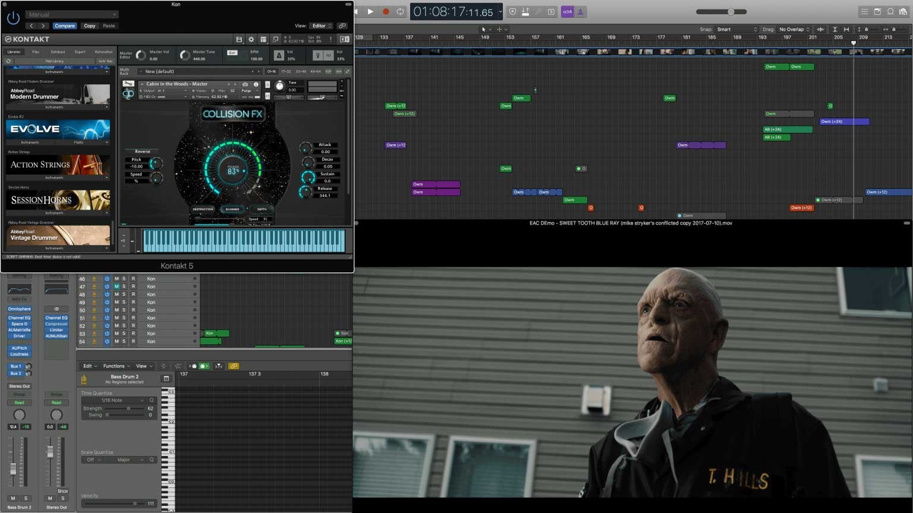Mute the Bass Drum 2 channel strip

click(x=13, y=498)
